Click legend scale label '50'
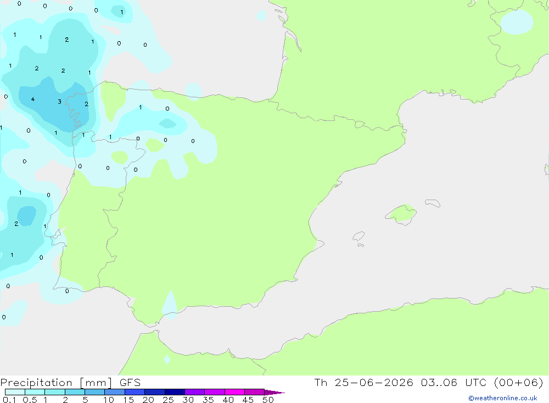This screenshot has width=549, height=403. 268,400
